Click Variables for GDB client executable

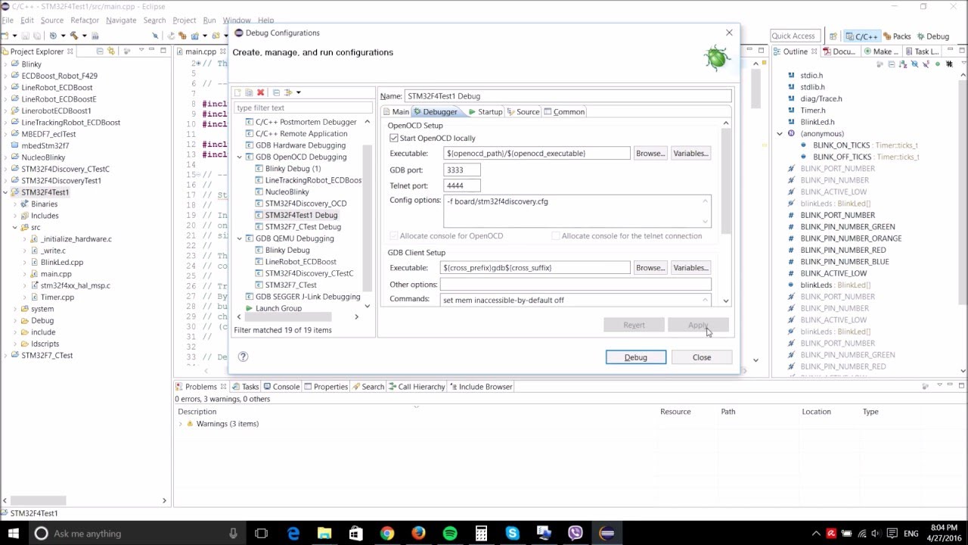690,268
